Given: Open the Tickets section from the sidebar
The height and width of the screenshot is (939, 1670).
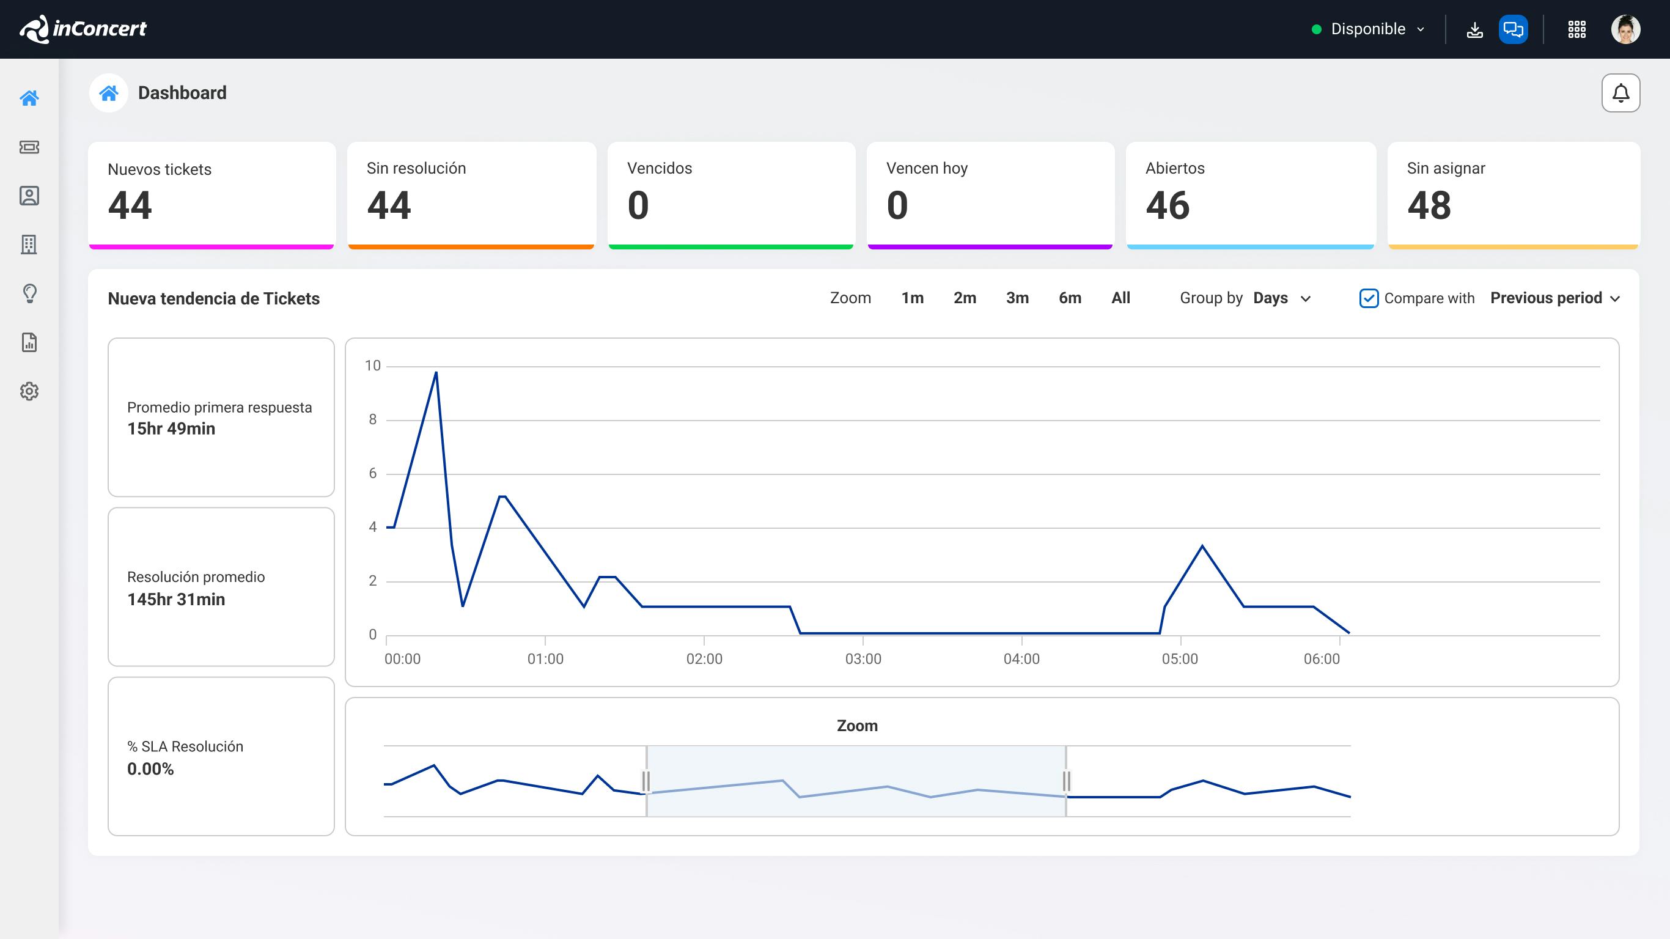Looking at the screenshot, I should 30,147.
